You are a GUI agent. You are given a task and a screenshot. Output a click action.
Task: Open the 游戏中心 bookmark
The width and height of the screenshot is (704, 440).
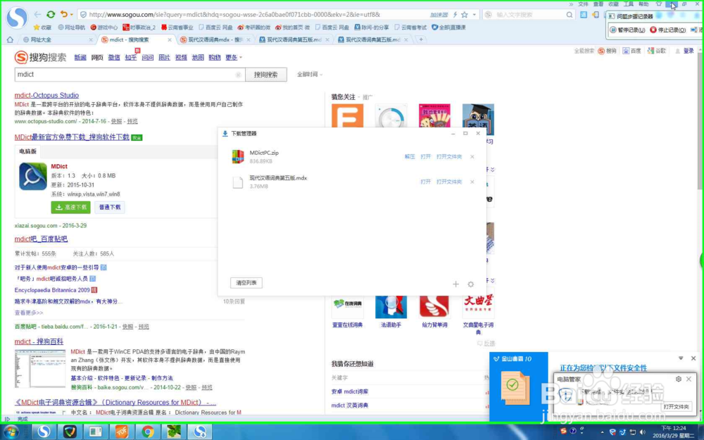click(x=103, y=27)
